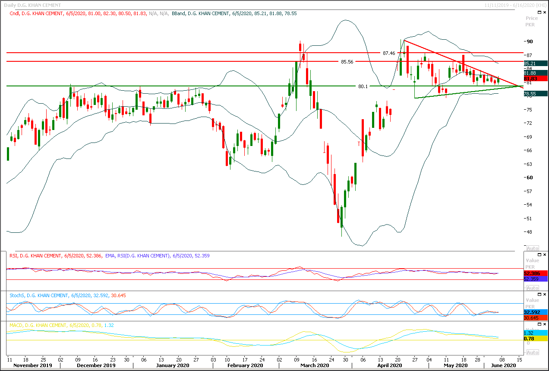This screenshot has width=549, height=371.
Task: Click the Auto scale button in MACD panel
Action: pyautogui.click(x=532, y=352)
